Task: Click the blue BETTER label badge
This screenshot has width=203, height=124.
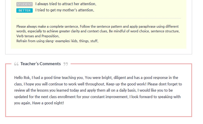Action: coord(24,10)
